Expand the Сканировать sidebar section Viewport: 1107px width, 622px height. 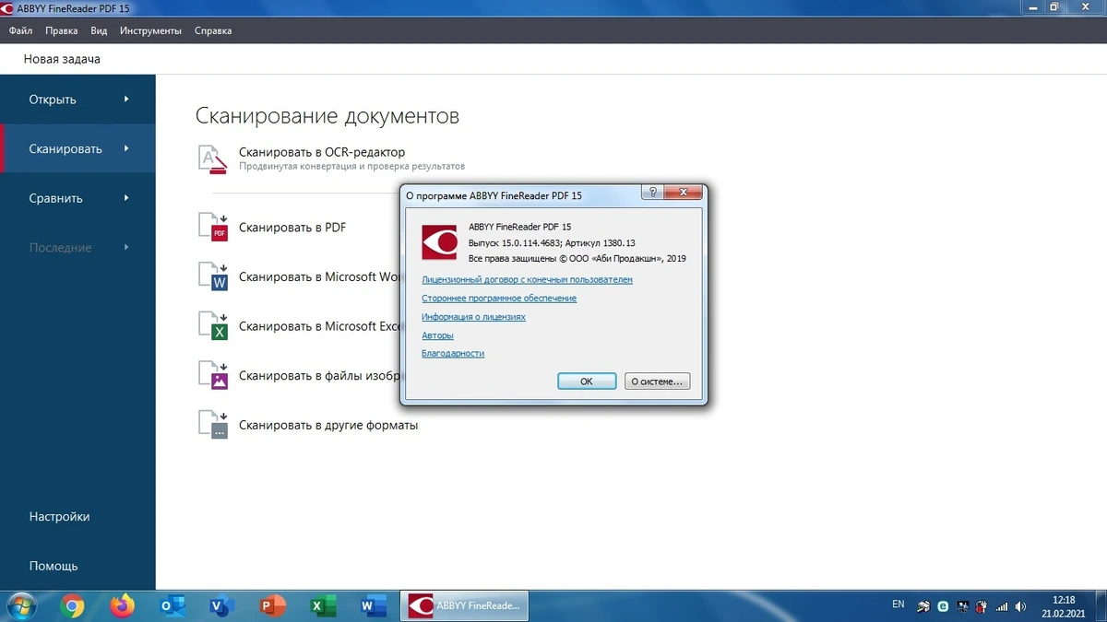tap(77, 148)
